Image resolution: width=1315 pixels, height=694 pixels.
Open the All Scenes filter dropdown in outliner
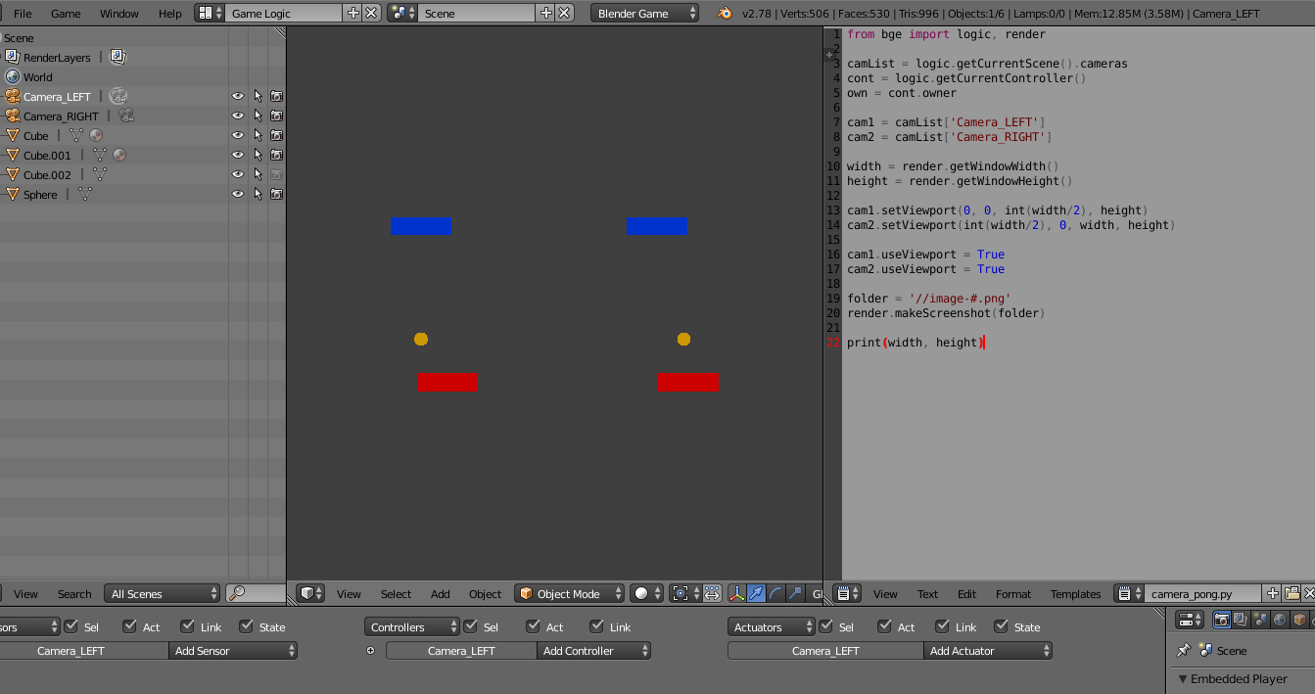162,593
